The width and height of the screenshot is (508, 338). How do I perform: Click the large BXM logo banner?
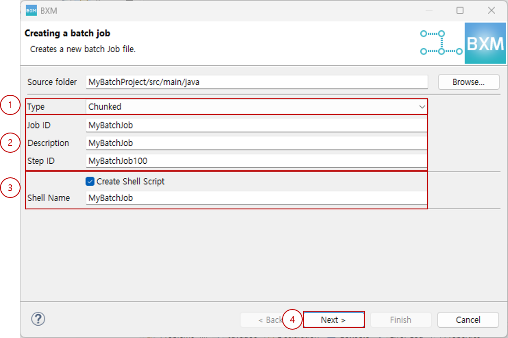pyautogui.click(x=485, y=43)
